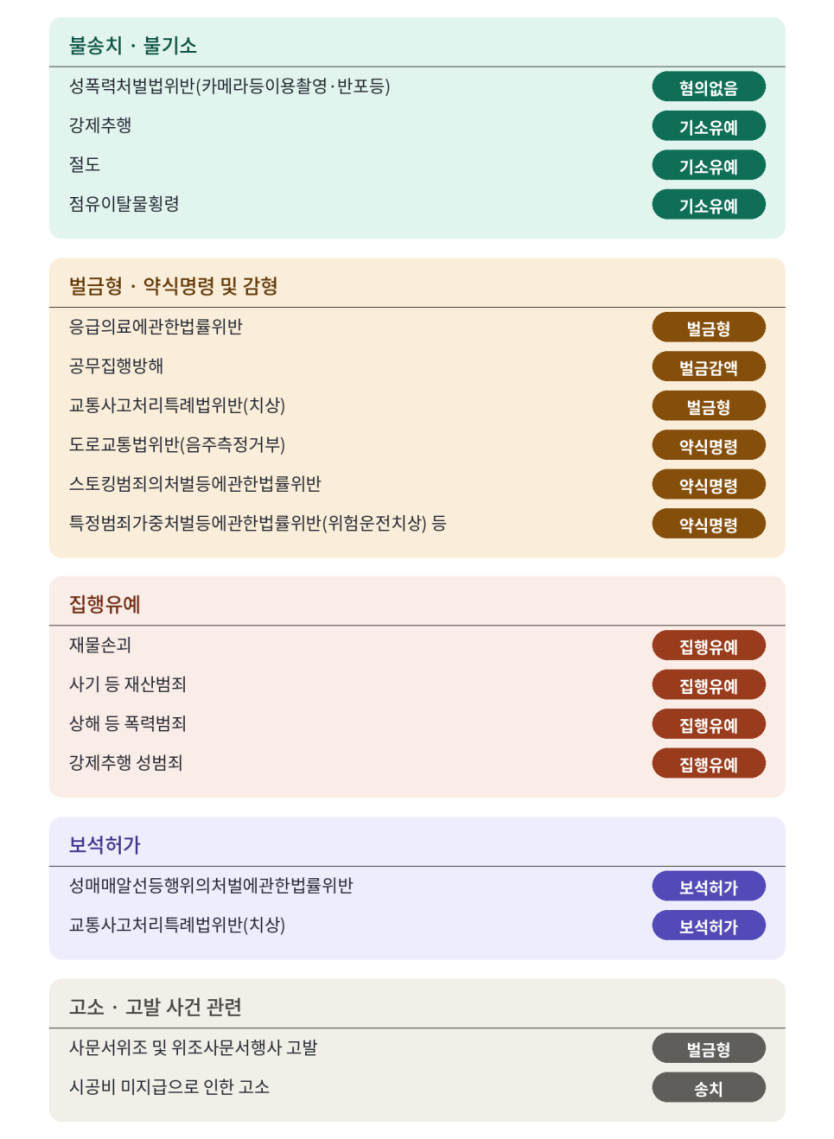This screenshot has width=834, height=1139.
Task: Click the 불송치 · 불기소 section header
Action: tap(133, 46)
